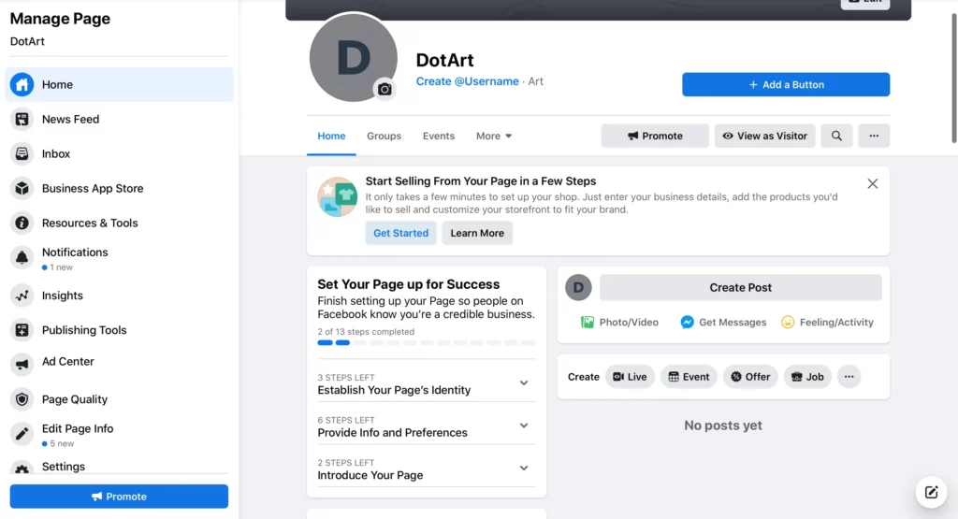
Task: Select Photo/Video in the post composer
Action: pos(619,322)
